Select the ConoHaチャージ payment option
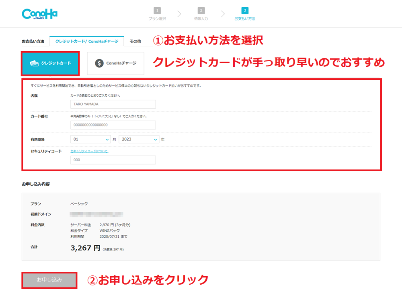402x302 pixels. (x=116, y=64)
